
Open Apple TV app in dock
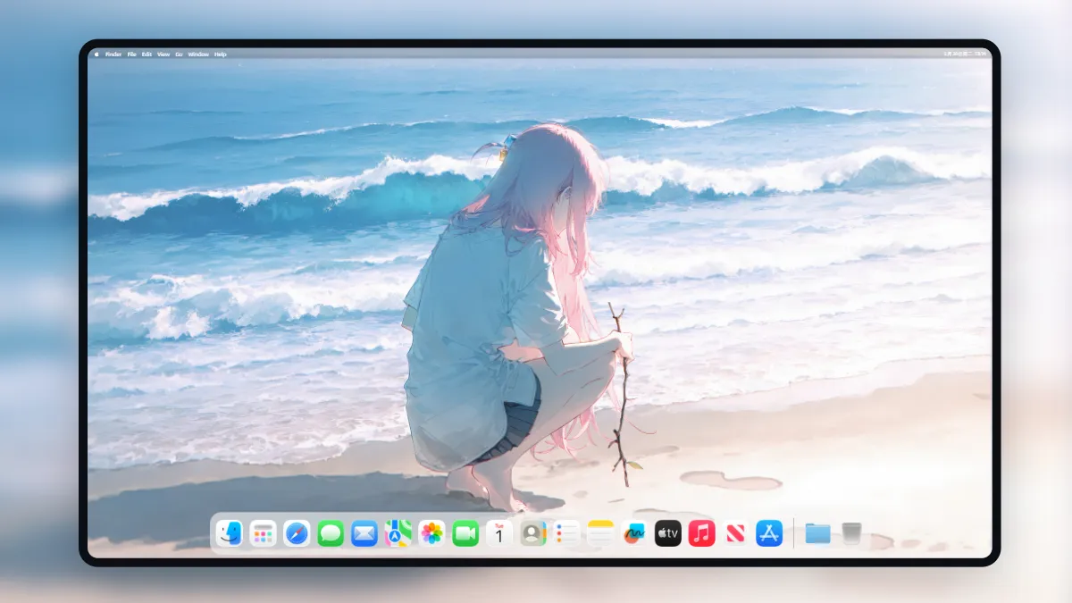[668, 533]
